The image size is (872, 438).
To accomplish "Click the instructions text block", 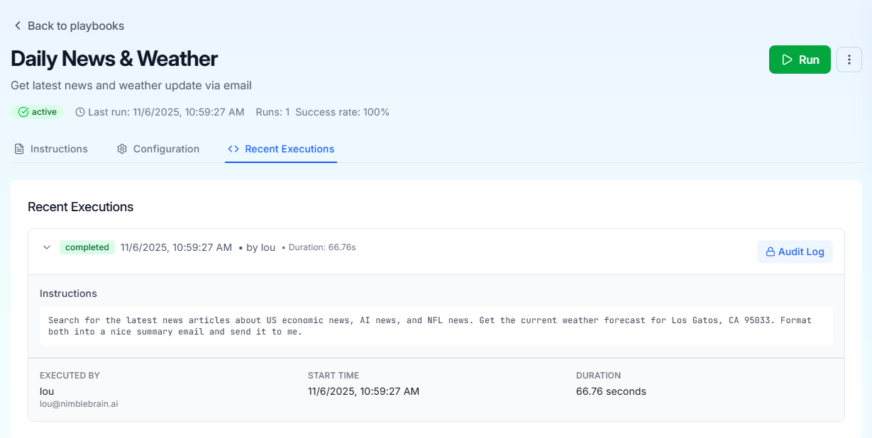I will (436, 326).
